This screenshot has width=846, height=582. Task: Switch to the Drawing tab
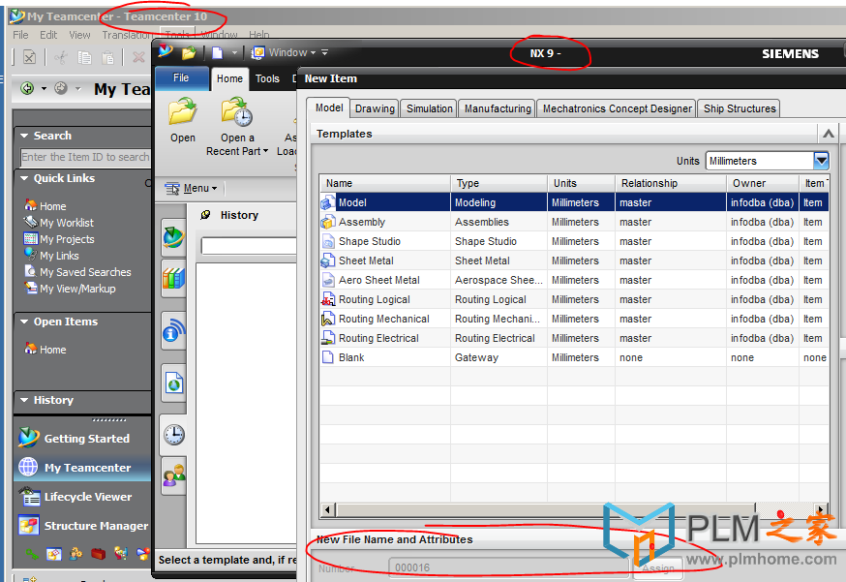coord(375,108)
